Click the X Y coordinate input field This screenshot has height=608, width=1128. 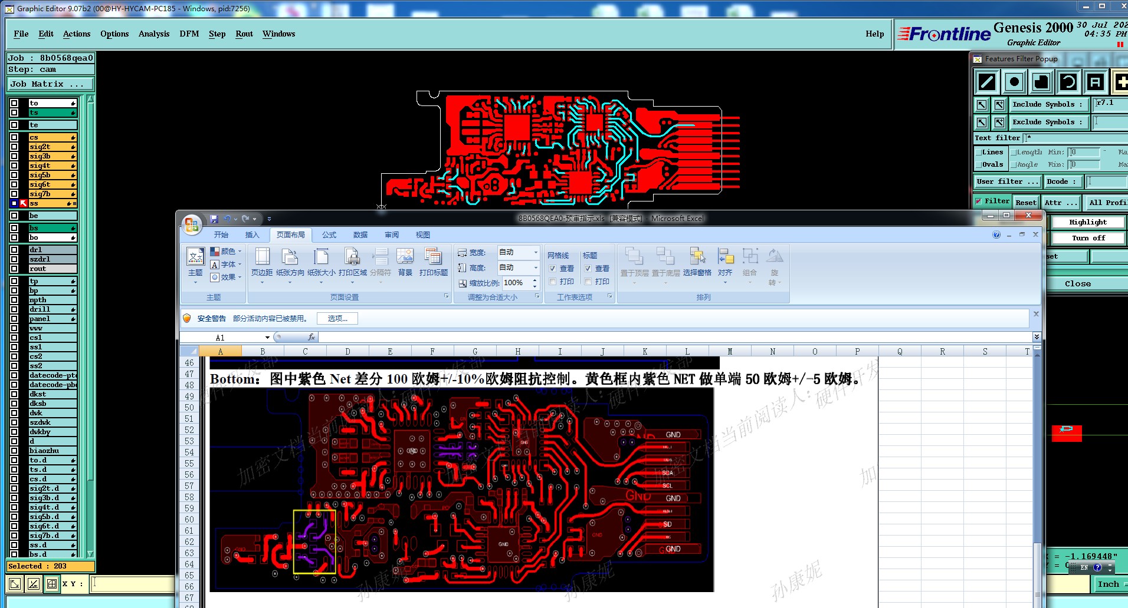(x=133, y=584)
